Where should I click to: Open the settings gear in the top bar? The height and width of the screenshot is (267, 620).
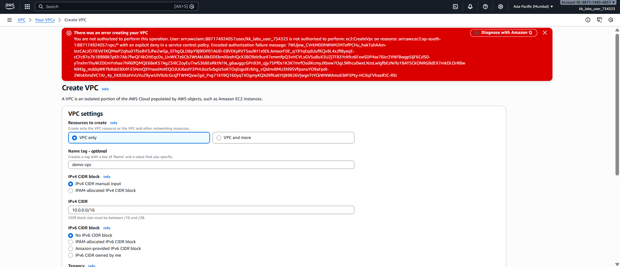(x=500, y=6)
